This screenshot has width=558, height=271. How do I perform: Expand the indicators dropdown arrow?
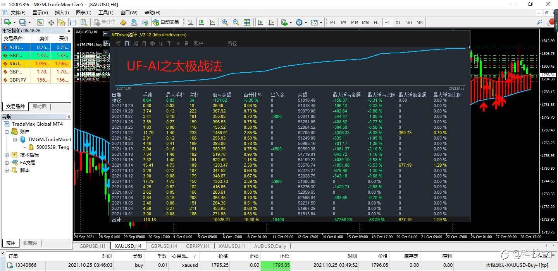(291, 22)
